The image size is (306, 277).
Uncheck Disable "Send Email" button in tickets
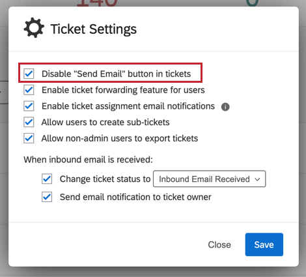click(29, 74)
